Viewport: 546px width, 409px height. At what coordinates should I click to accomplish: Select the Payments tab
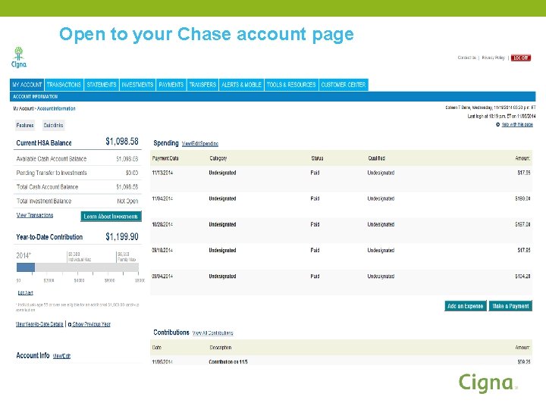point(171,85)
